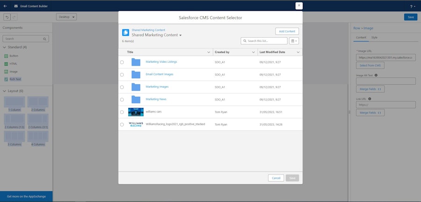421x202 pixels.
Task: Select the 2 Columns (3:1) layout
Action: coord(38,119)
